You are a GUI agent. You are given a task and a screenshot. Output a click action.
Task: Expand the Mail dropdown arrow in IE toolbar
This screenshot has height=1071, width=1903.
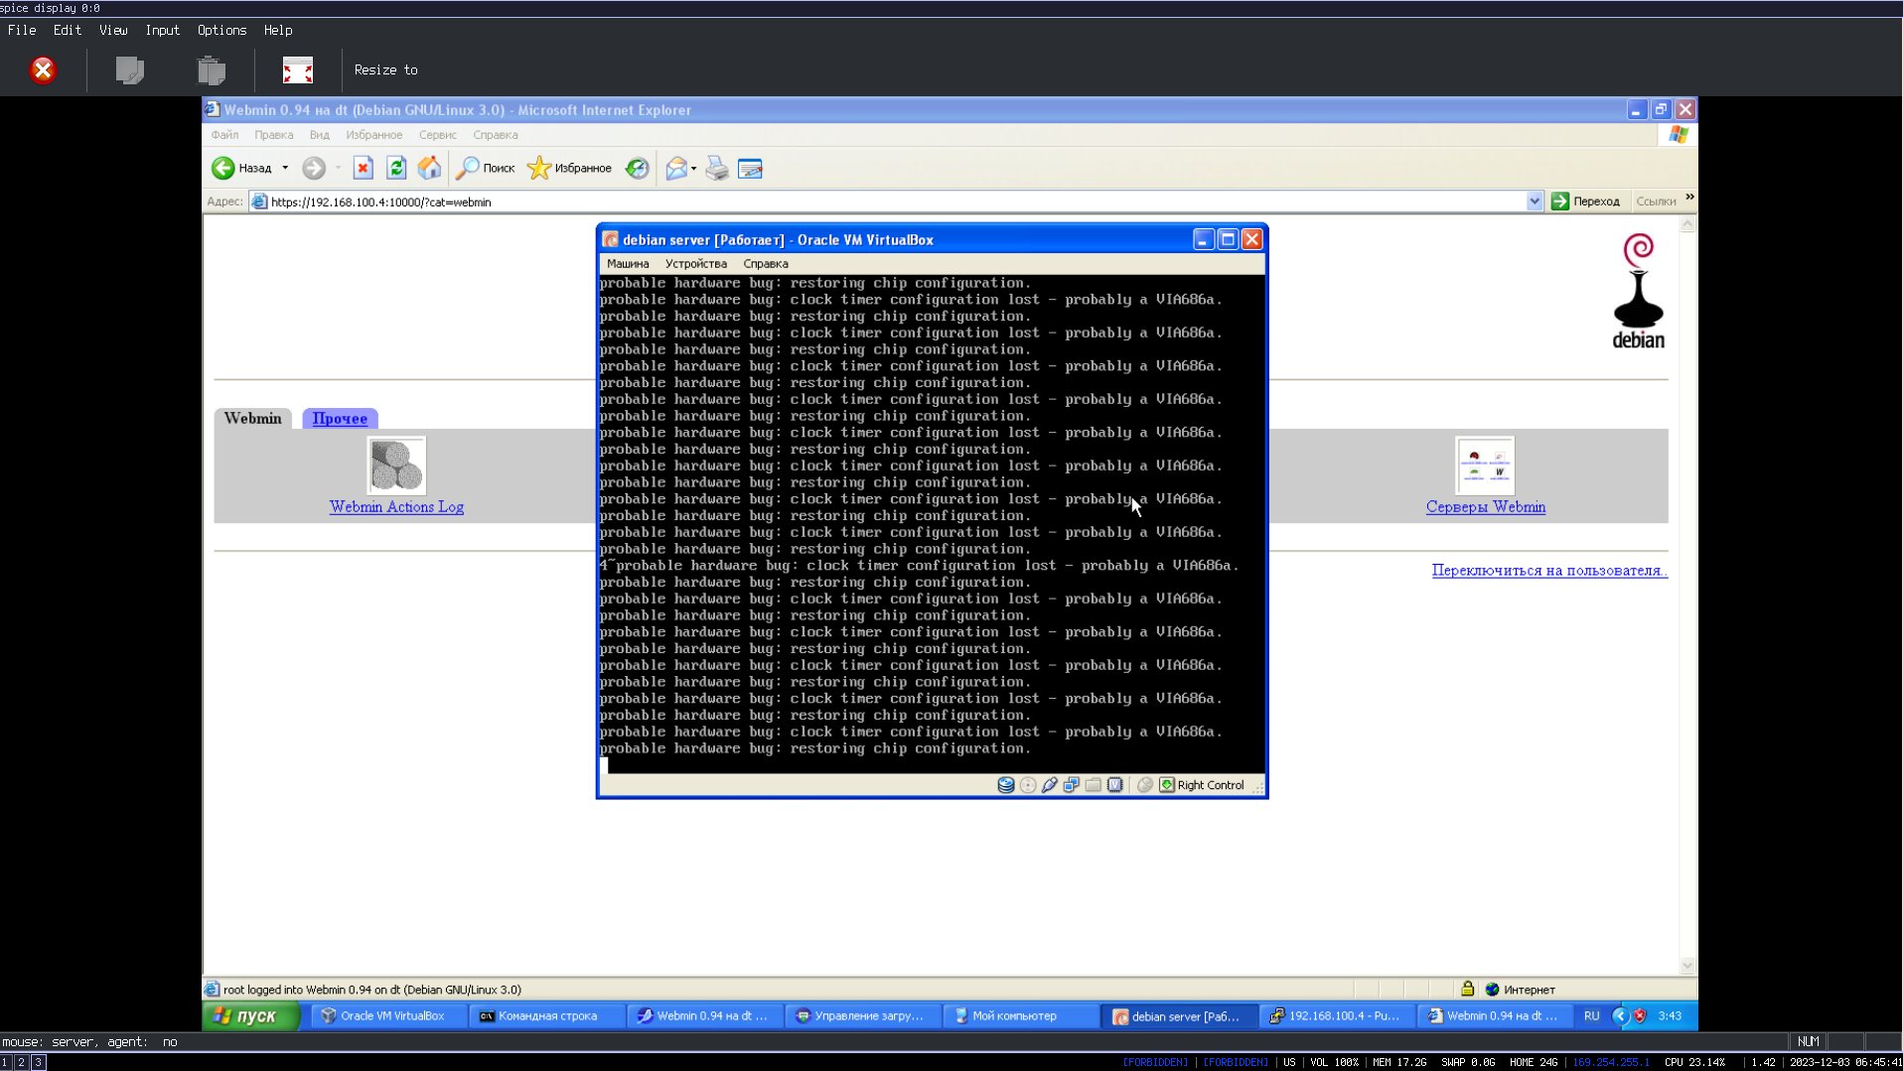[x=693, y=168]
